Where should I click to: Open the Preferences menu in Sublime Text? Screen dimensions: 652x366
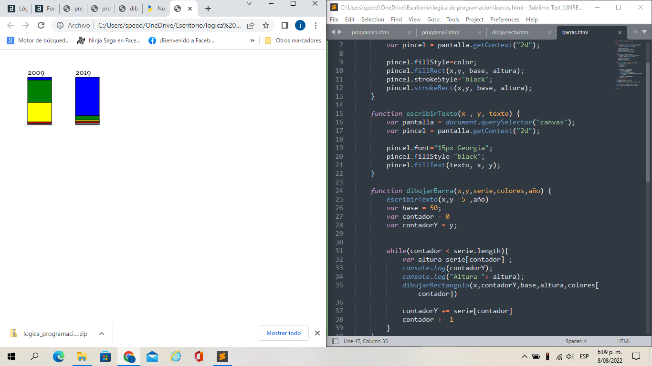tap(505, 20)
